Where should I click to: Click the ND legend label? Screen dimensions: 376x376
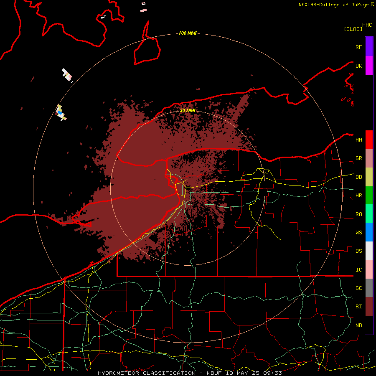[358, 325]
